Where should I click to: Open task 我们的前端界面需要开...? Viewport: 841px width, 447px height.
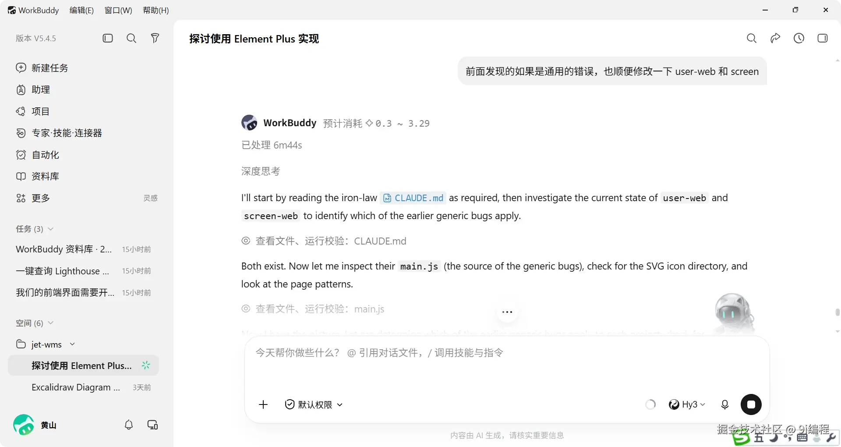click(x=83, y=292)
